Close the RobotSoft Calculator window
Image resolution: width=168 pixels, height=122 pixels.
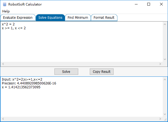[161, 4]
